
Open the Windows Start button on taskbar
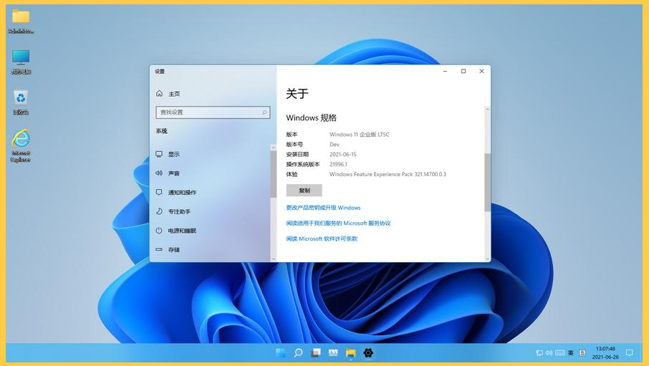pos(281,353)
